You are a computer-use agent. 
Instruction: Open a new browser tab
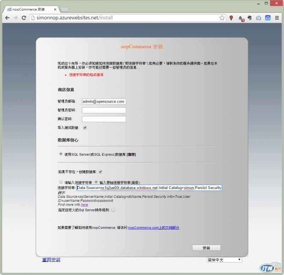tap(64, 10)
